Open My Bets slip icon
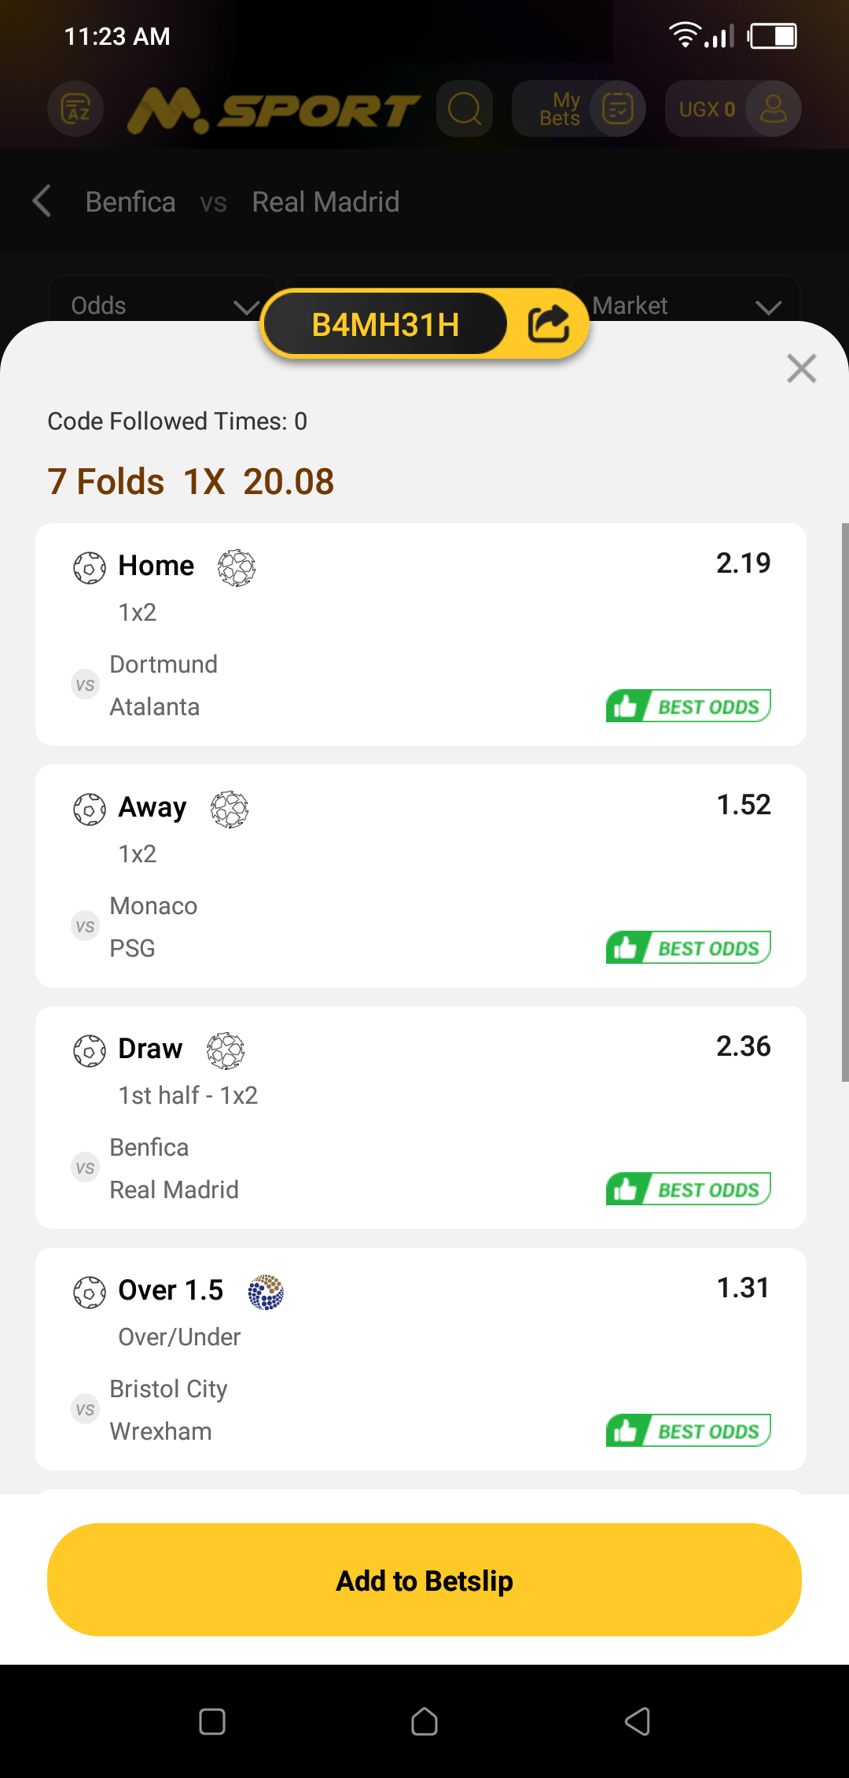The height and width of the screenshot is (1778, 849). click(x=618, y=109)
